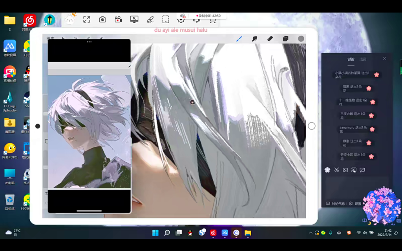402x251 pixels.
Task: Click the fullscreen expand icon in top toolbar
Action: click(86, 20)
